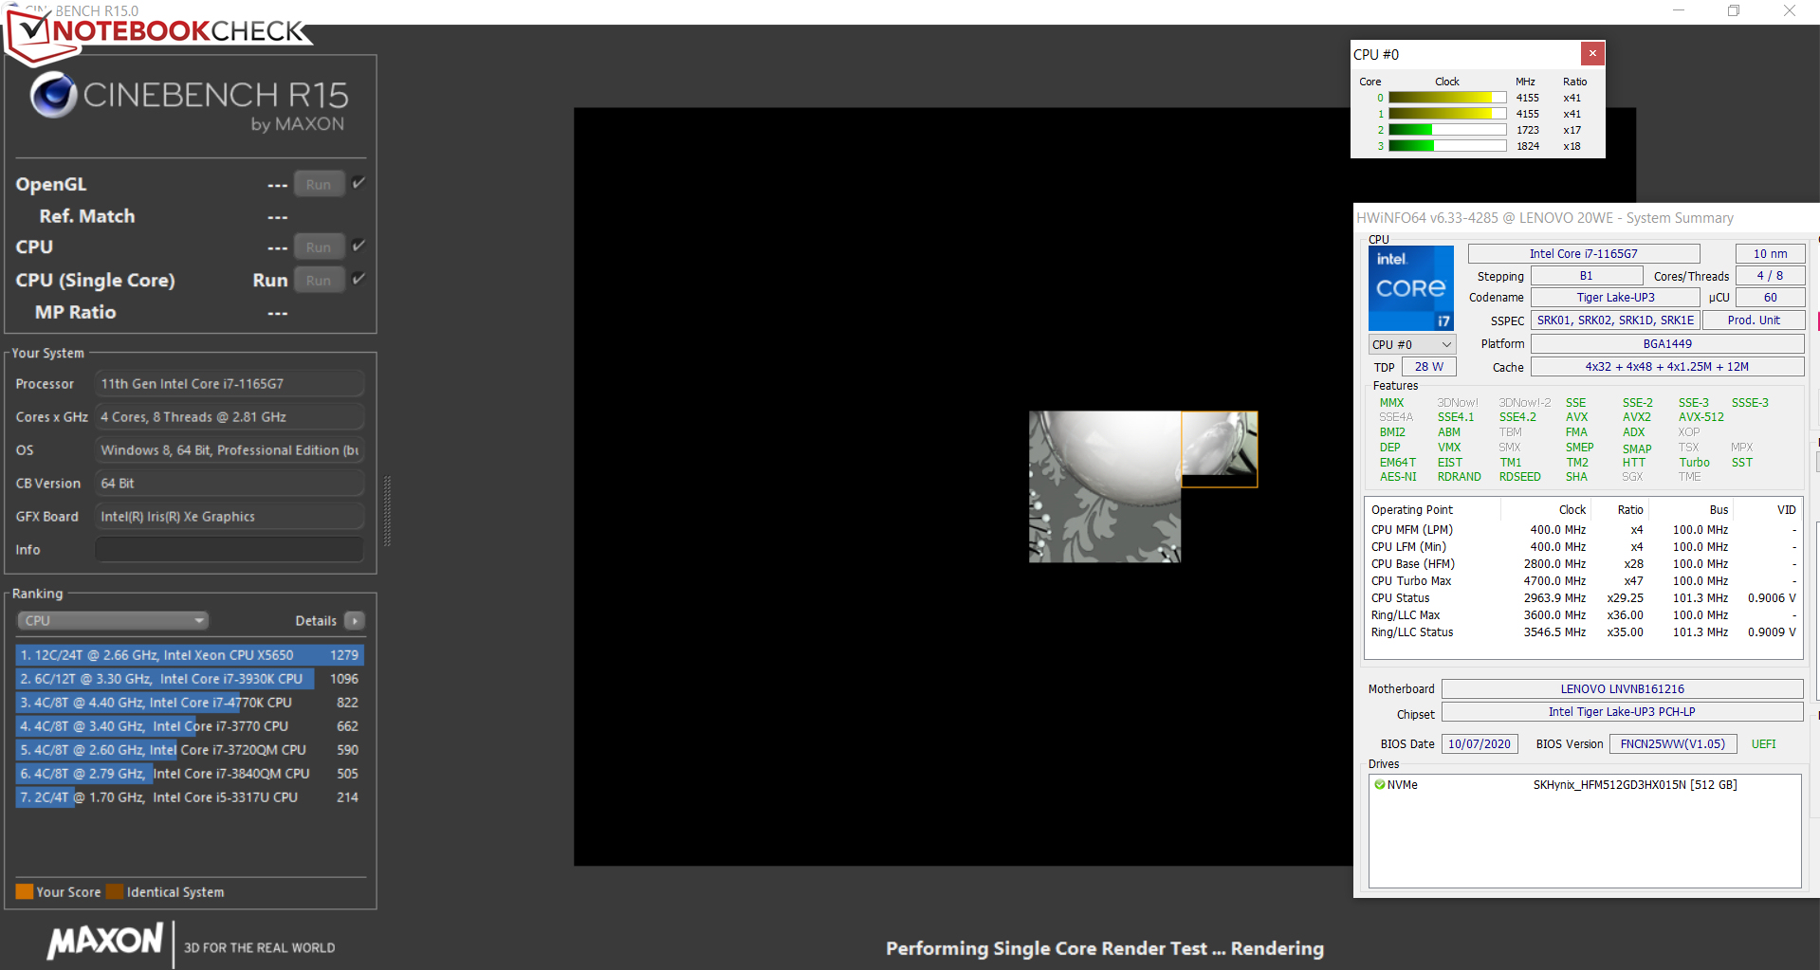The image size is (1820, 970).
Task: Click the left panel resize grip handle
Action: [x=387, y=512]
